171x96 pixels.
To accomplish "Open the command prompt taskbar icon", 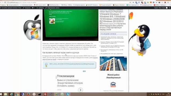I will coord(40,94).
